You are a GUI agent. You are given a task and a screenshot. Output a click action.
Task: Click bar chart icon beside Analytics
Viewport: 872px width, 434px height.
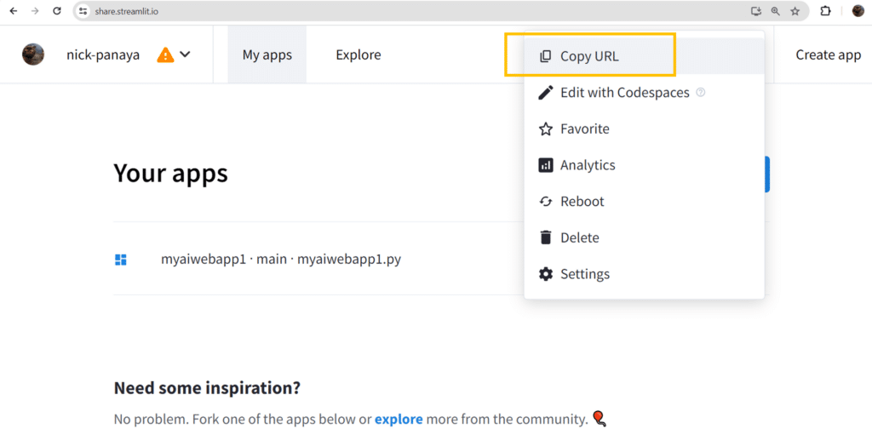pyautogui.click(x=546, y=165)
